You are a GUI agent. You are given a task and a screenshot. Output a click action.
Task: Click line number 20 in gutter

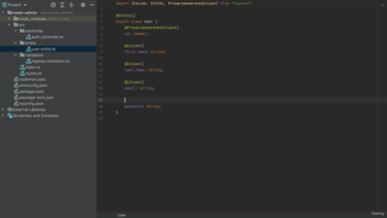pyautogui.click(x=100, y=119)
